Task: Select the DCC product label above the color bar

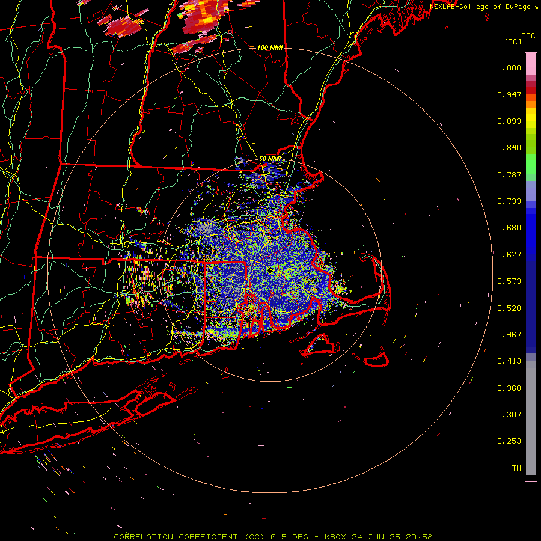Action: (528, 36)
